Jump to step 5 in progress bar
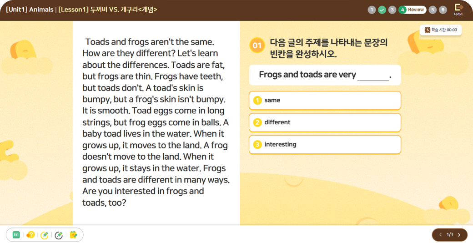This screenshot has width=473, height=243. pos(433,10)
